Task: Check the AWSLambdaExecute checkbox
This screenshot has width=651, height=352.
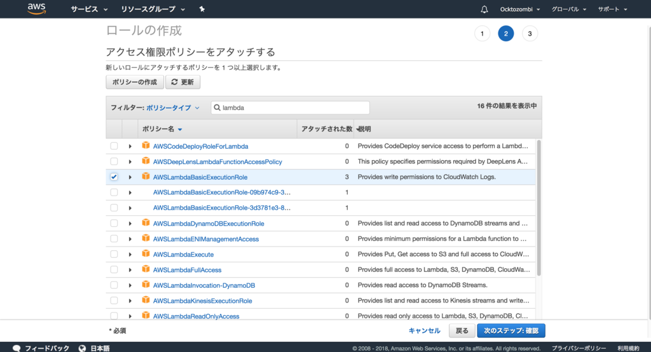Action: coord(114,254)
